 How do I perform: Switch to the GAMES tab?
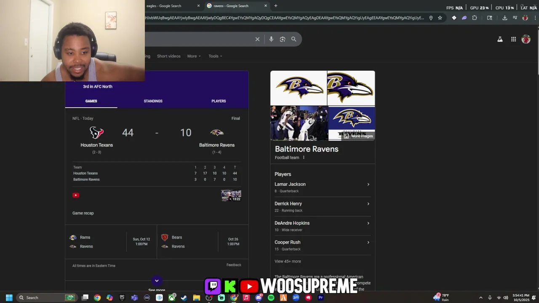(91, 101)
